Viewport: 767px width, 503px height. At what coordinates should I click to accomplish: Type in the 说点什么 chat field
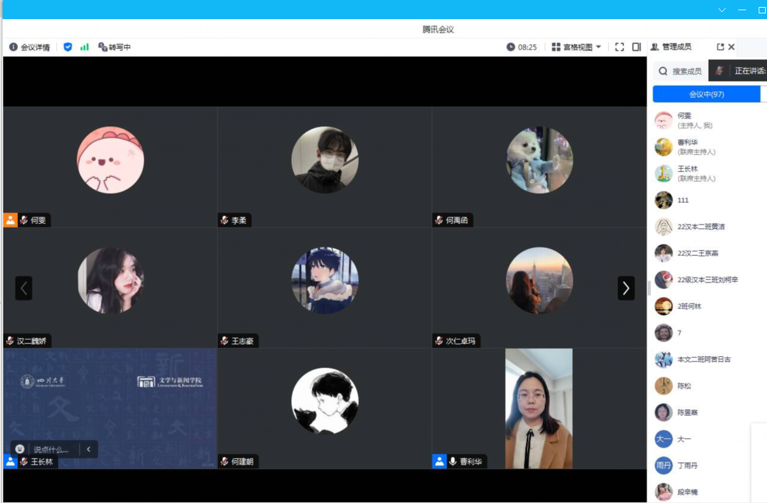(x=51, y=449)
